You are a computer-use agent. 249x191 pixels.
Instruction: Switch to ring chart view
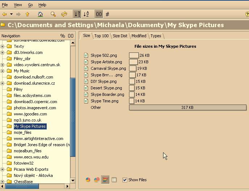(x=96, y=180)
